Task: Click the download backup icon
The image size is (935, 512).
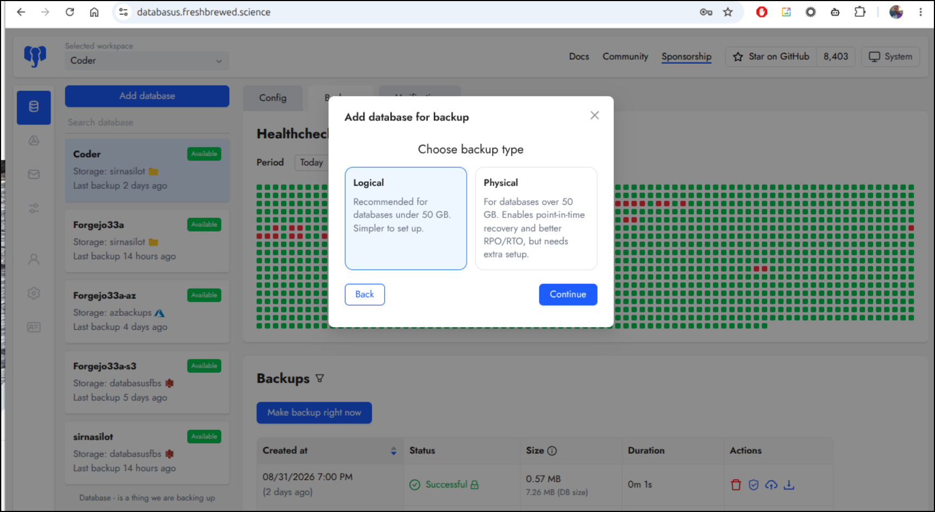Action: [789, 485]
